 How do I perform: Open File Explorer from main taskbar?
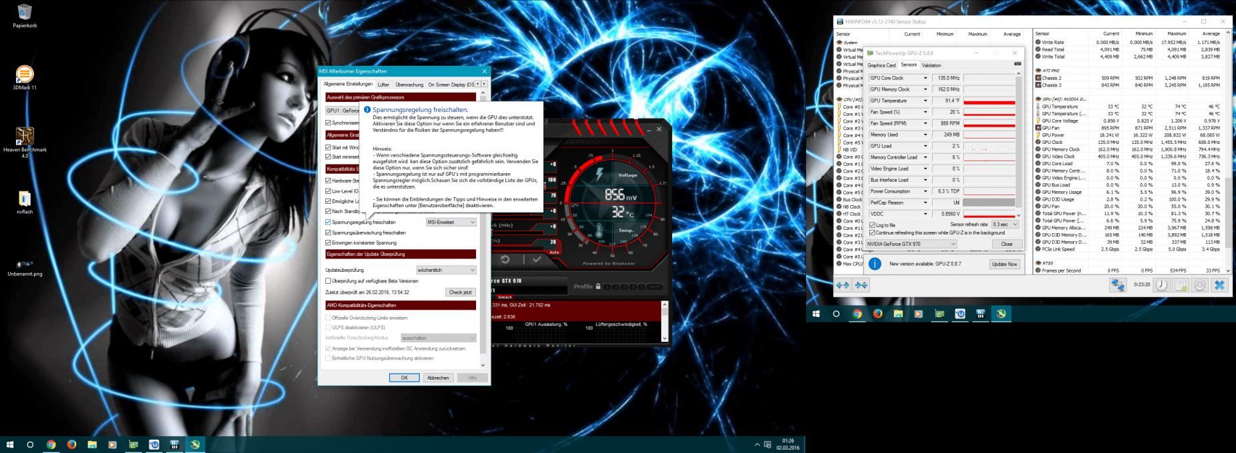click(x=92, y=444)
